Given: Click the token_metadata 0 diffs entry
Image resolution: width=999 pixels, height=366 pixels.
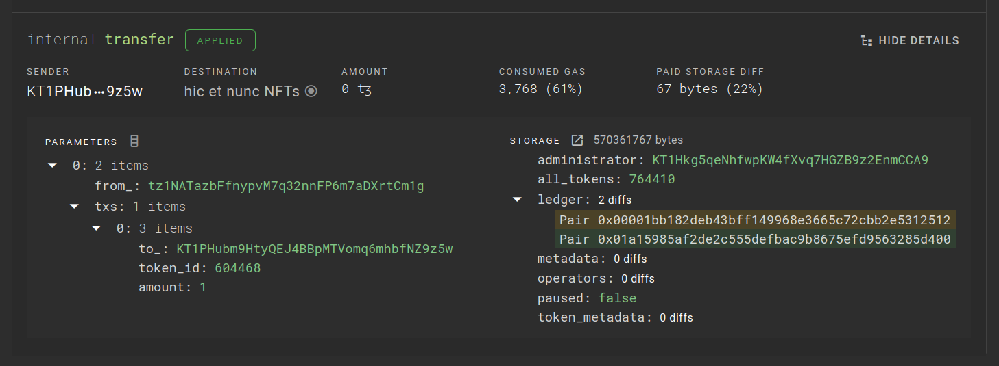Looking at the screenshot, I should point(676,317).
